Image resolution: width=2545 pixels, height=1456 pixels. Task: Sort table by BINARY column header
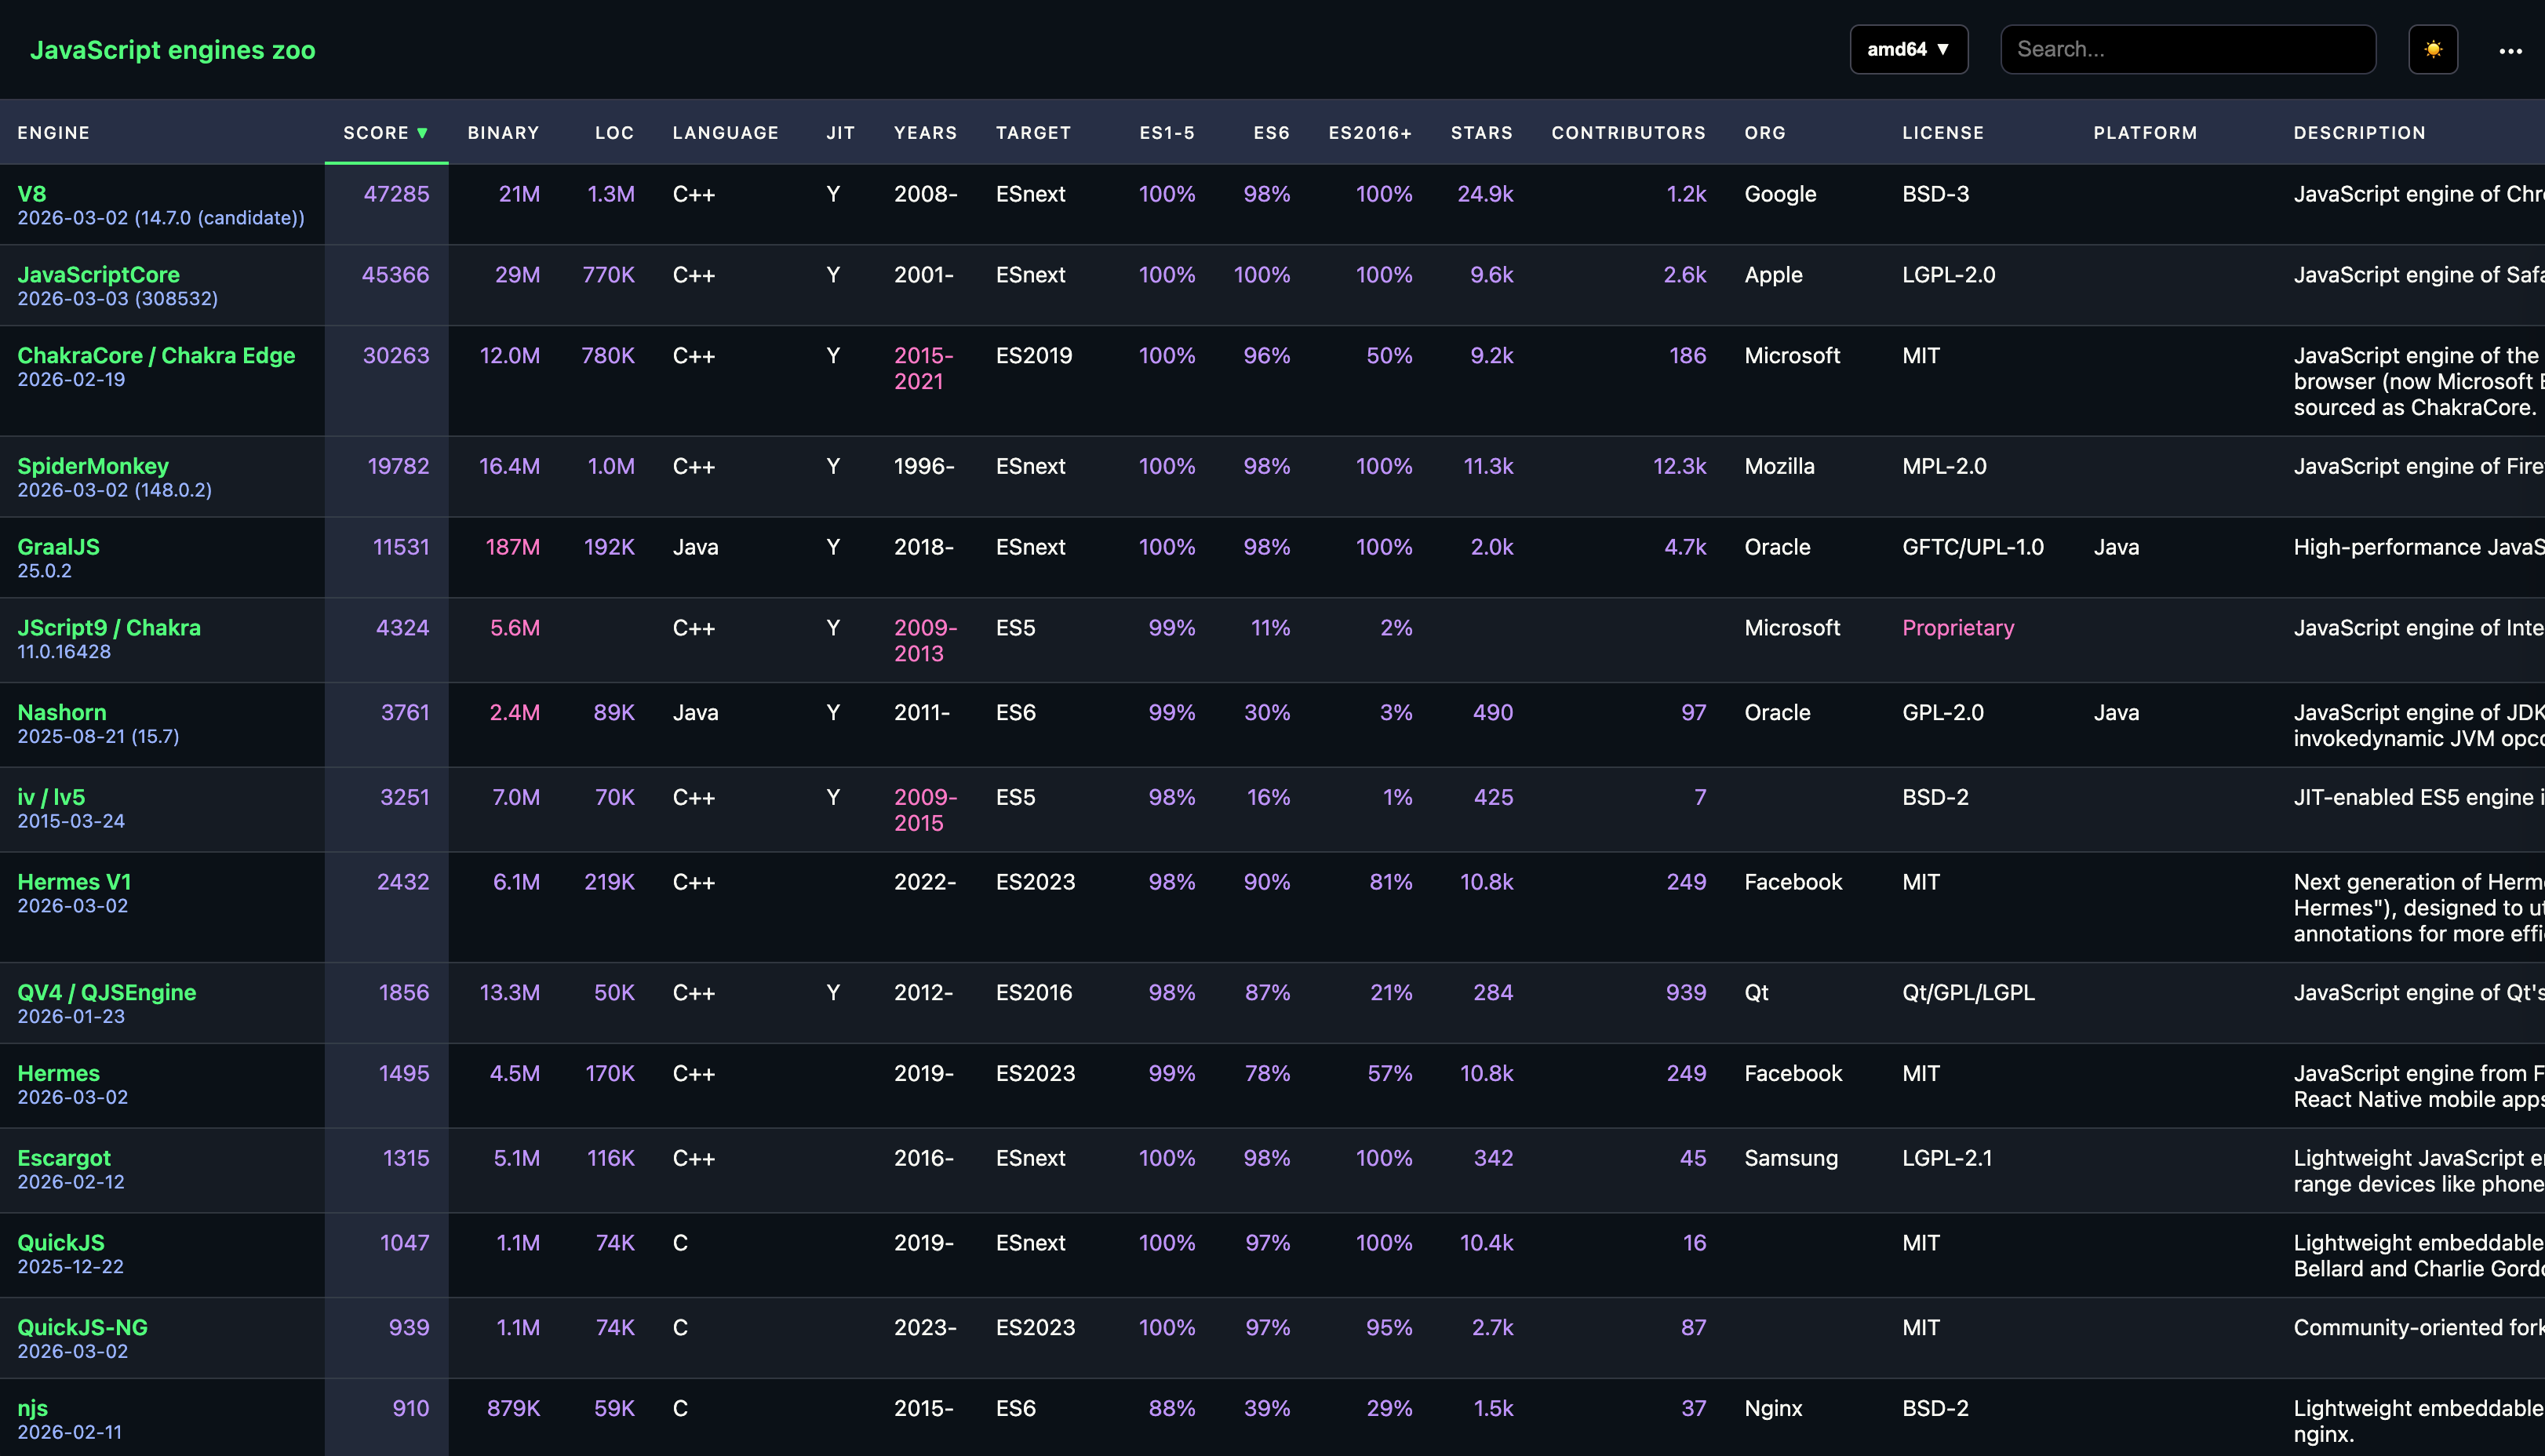coord(503,133)
